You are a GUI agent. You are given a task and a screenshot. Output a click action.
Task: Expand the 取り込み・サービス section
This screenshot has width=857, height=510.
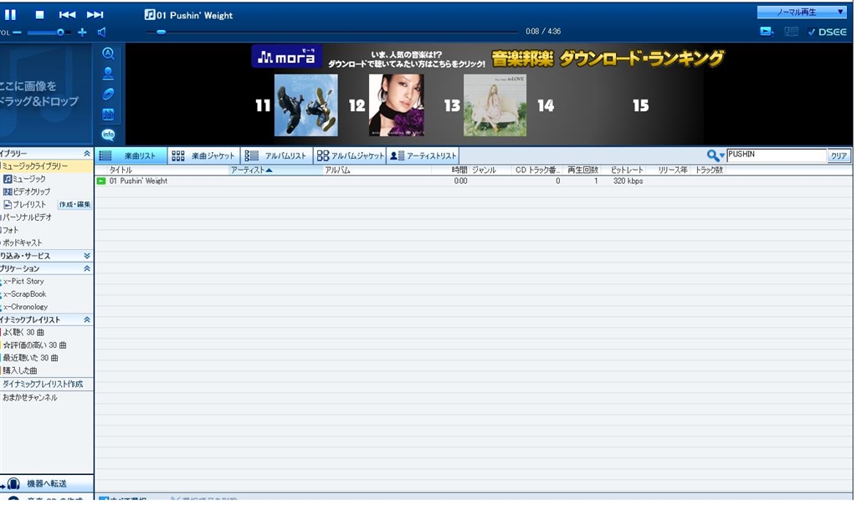click(x=86, y=256)
